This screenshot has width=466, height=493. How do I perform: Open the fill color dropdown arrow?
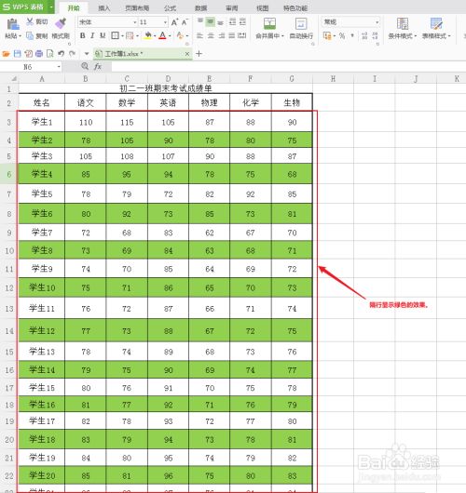point(155,36)
